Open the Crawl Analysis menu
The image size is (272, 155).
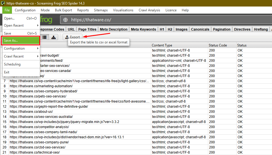149,10
